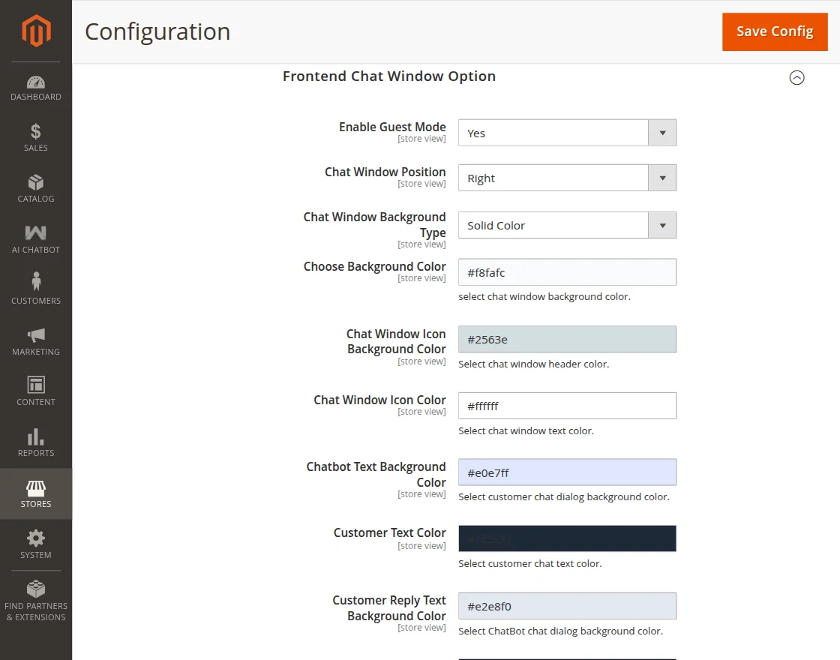Open the Magento admin home via logo
The width and height of the screenshot is (840, 660).
tap(35, 31)
